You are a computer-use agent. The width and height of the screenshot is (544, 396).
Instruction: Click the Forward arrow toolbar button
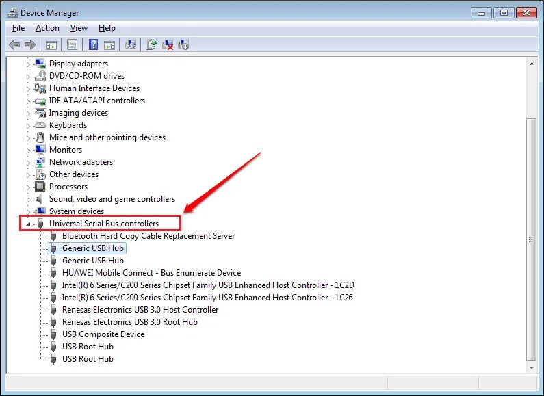tap(30, 44)
